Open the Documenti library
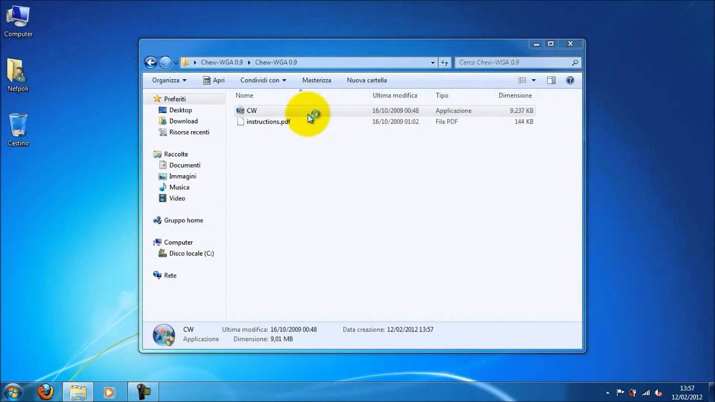 (185, 165)
